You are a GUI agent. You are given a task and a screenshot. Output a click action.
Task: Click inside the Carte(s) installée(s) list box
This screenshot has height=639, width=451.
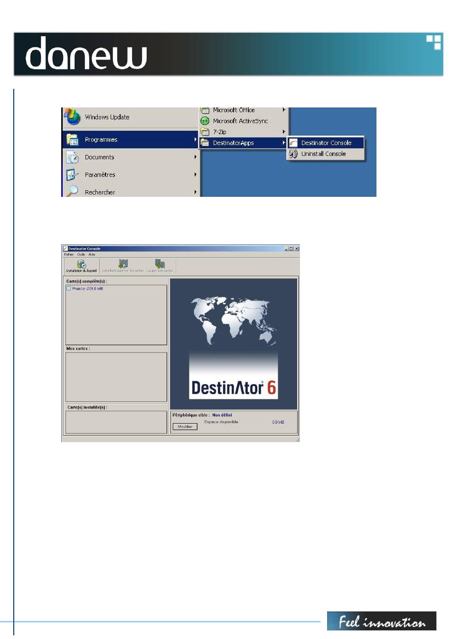pyautogui.click(x=116, y=422)
